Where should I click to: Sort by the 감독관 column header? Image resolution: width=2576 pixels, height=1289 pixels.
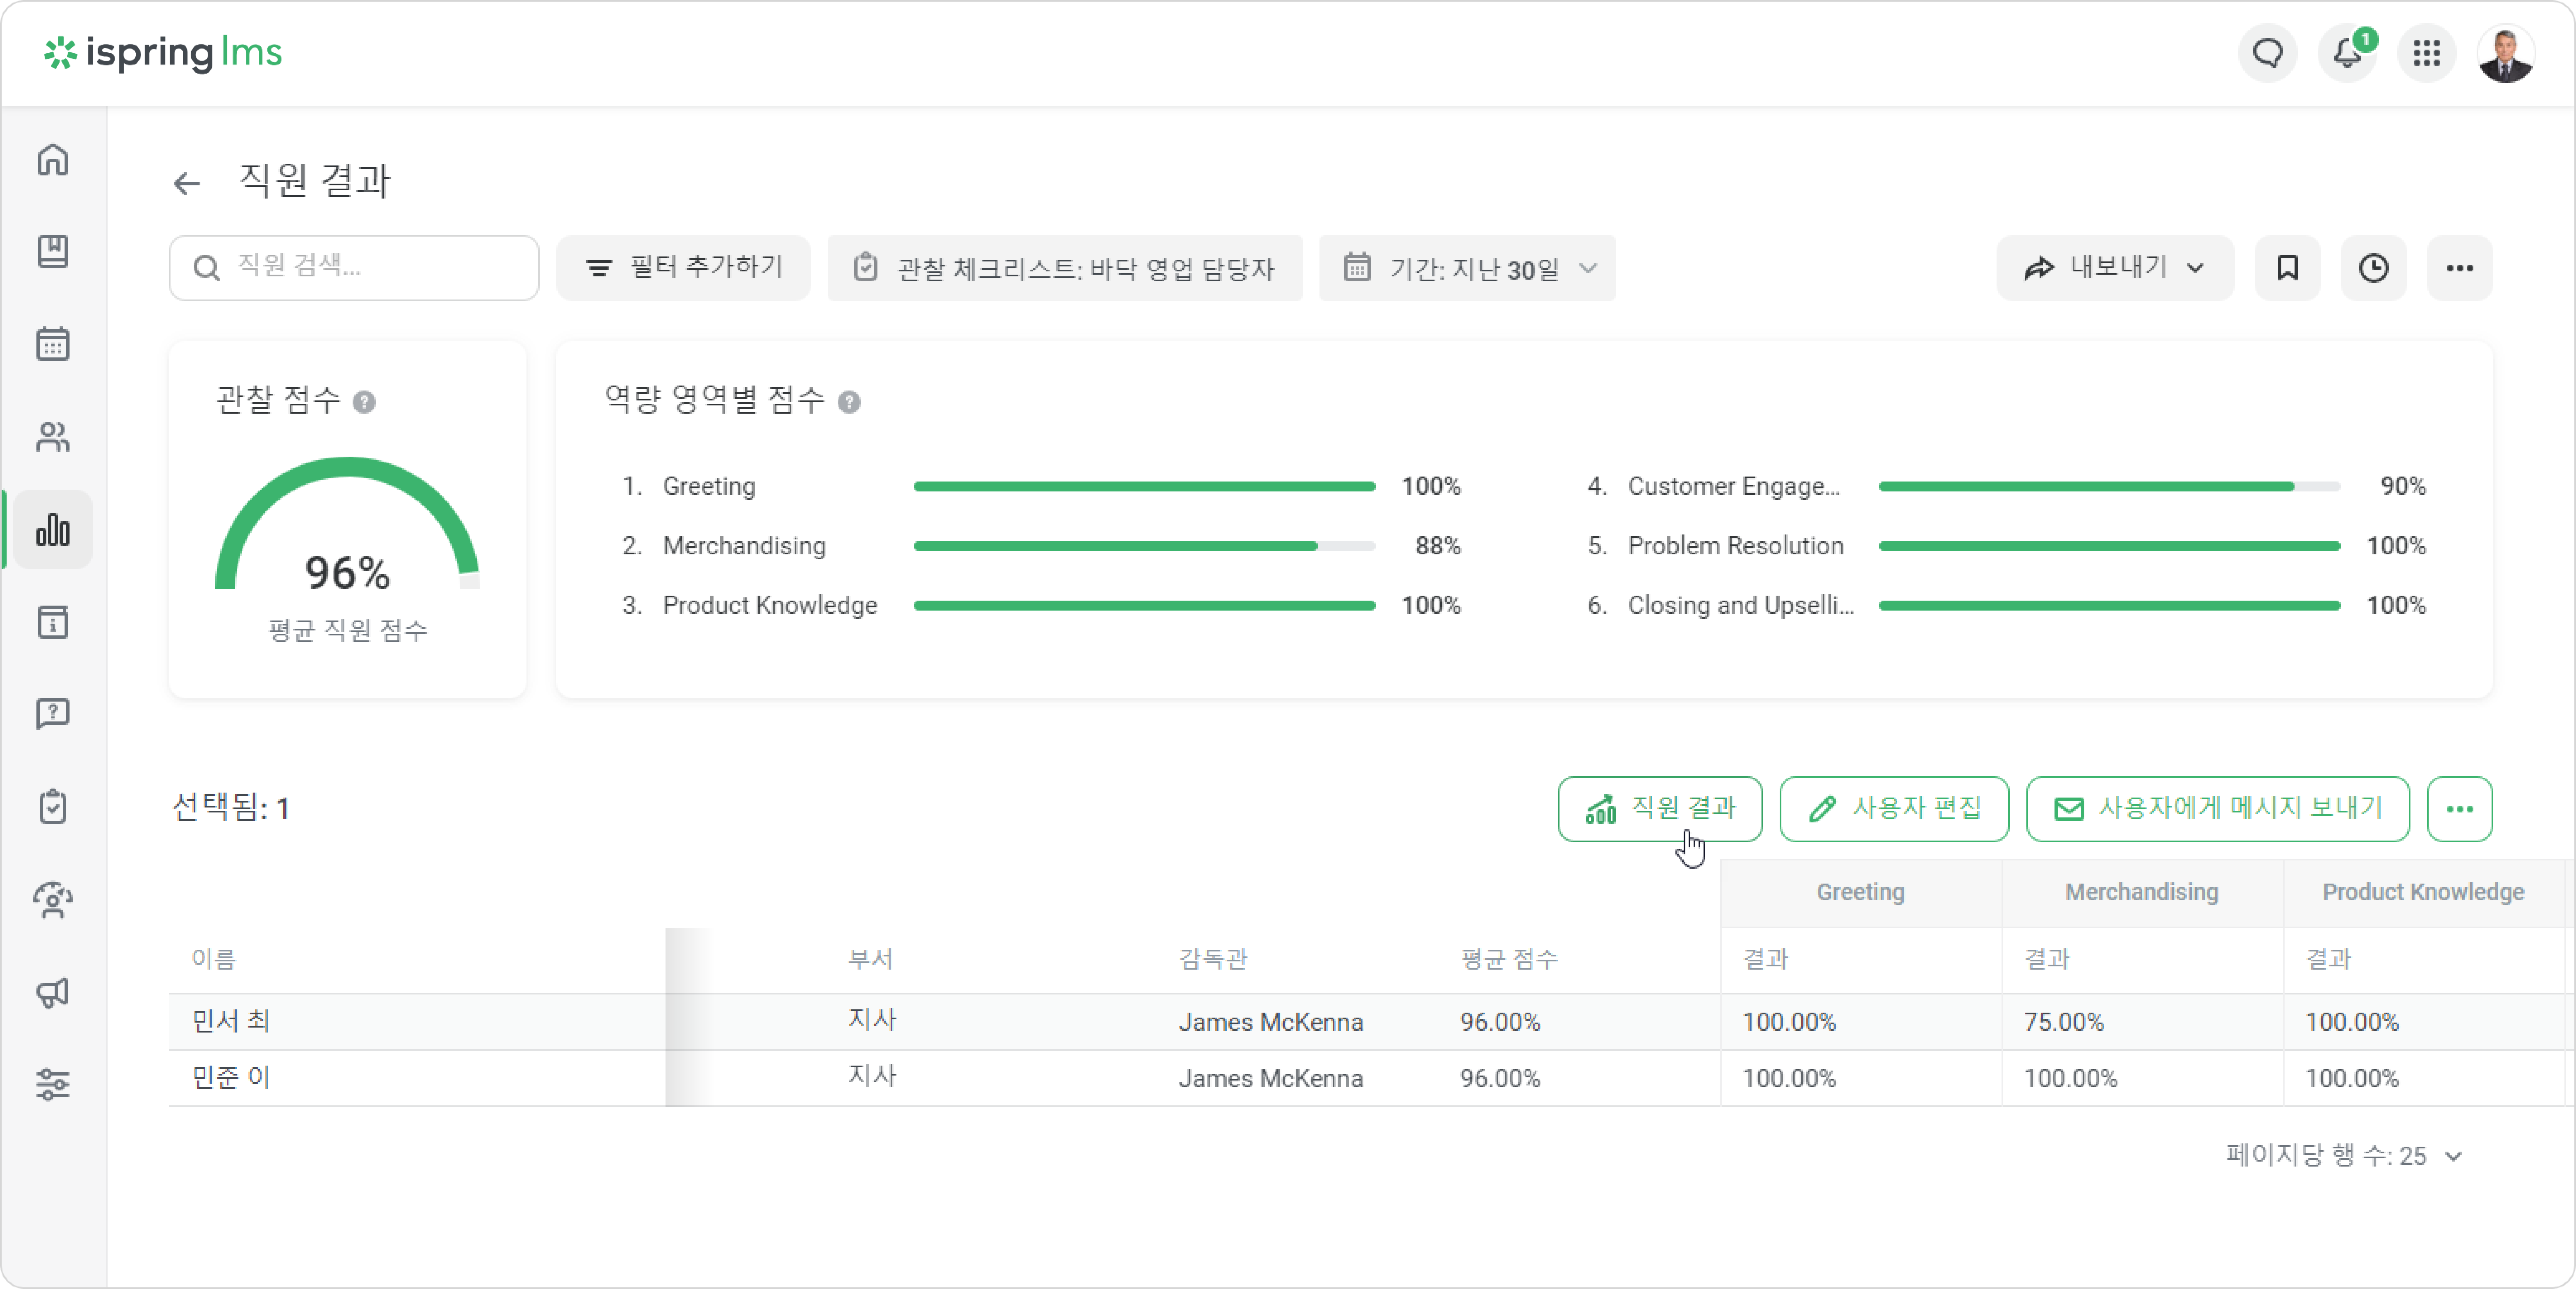click(x=1213, y=959)
